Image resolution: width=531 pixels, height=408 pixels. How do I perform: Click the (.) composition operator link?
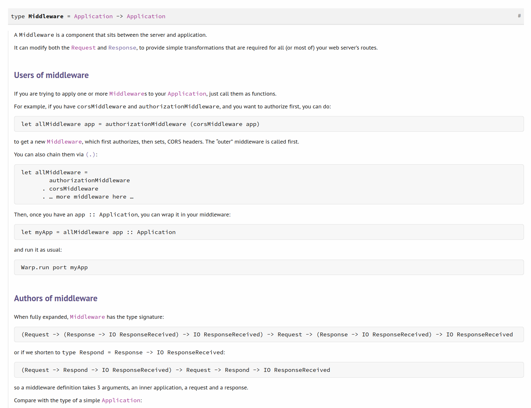pos(91,154)
